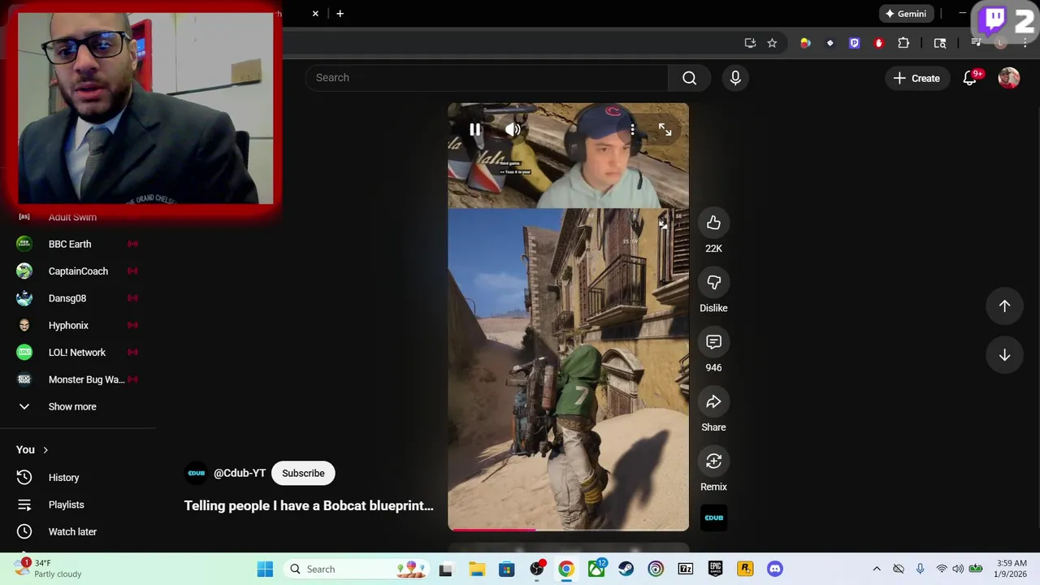Image resolution: width=1040 pixels, height=585 pixels.
Task: Open Gemini in Chrome
Action: 906,14
